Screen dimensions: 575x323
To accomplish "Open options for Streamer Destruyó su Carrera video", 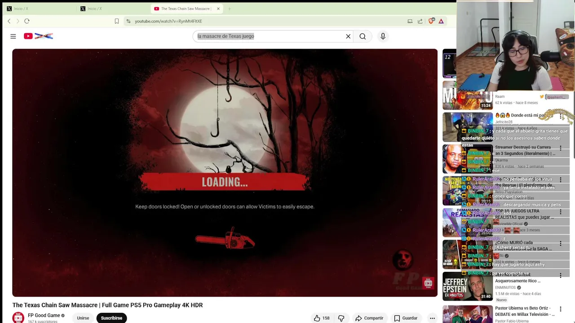I will (x=560, y=148).
